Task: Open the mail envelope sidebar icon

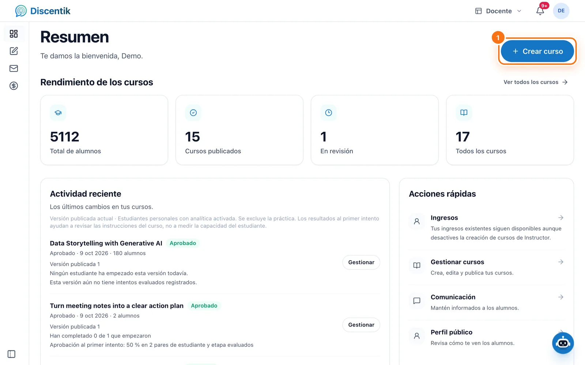Action: pos(14,69)
